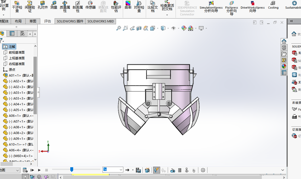The image size is (301, 179).
Task: Open View Orientation dropdown
Action: click(158, 28)
